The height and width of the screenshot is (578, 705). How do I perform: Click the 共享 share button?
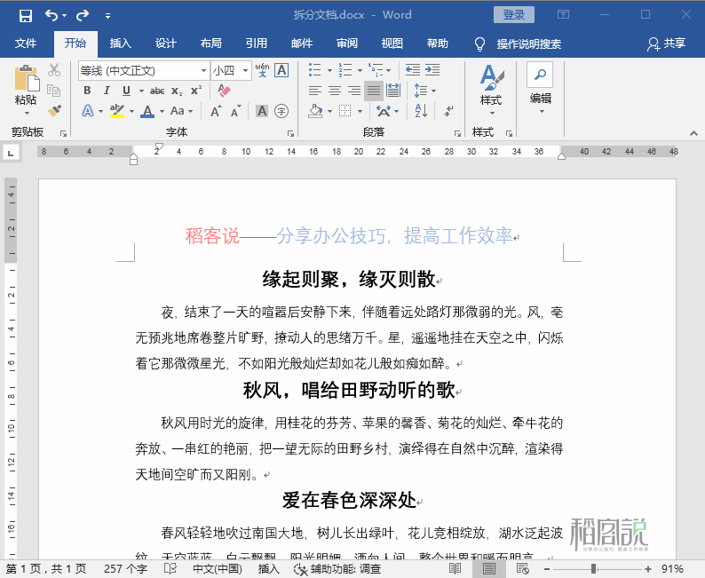click(666, 44)
